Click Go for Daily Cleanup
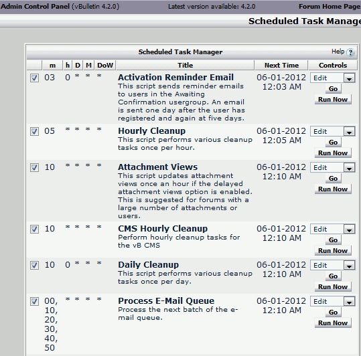 click(x=333, y=276)
